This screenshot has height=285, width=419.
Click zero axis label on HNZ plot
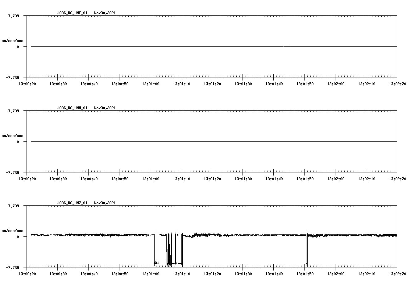pos(18,237)
